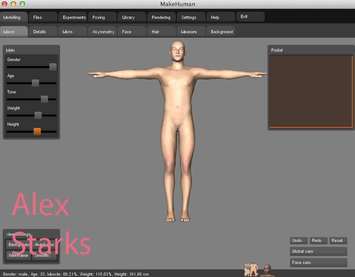
Task: Select the Macro sub-tab
Action: 14,32
